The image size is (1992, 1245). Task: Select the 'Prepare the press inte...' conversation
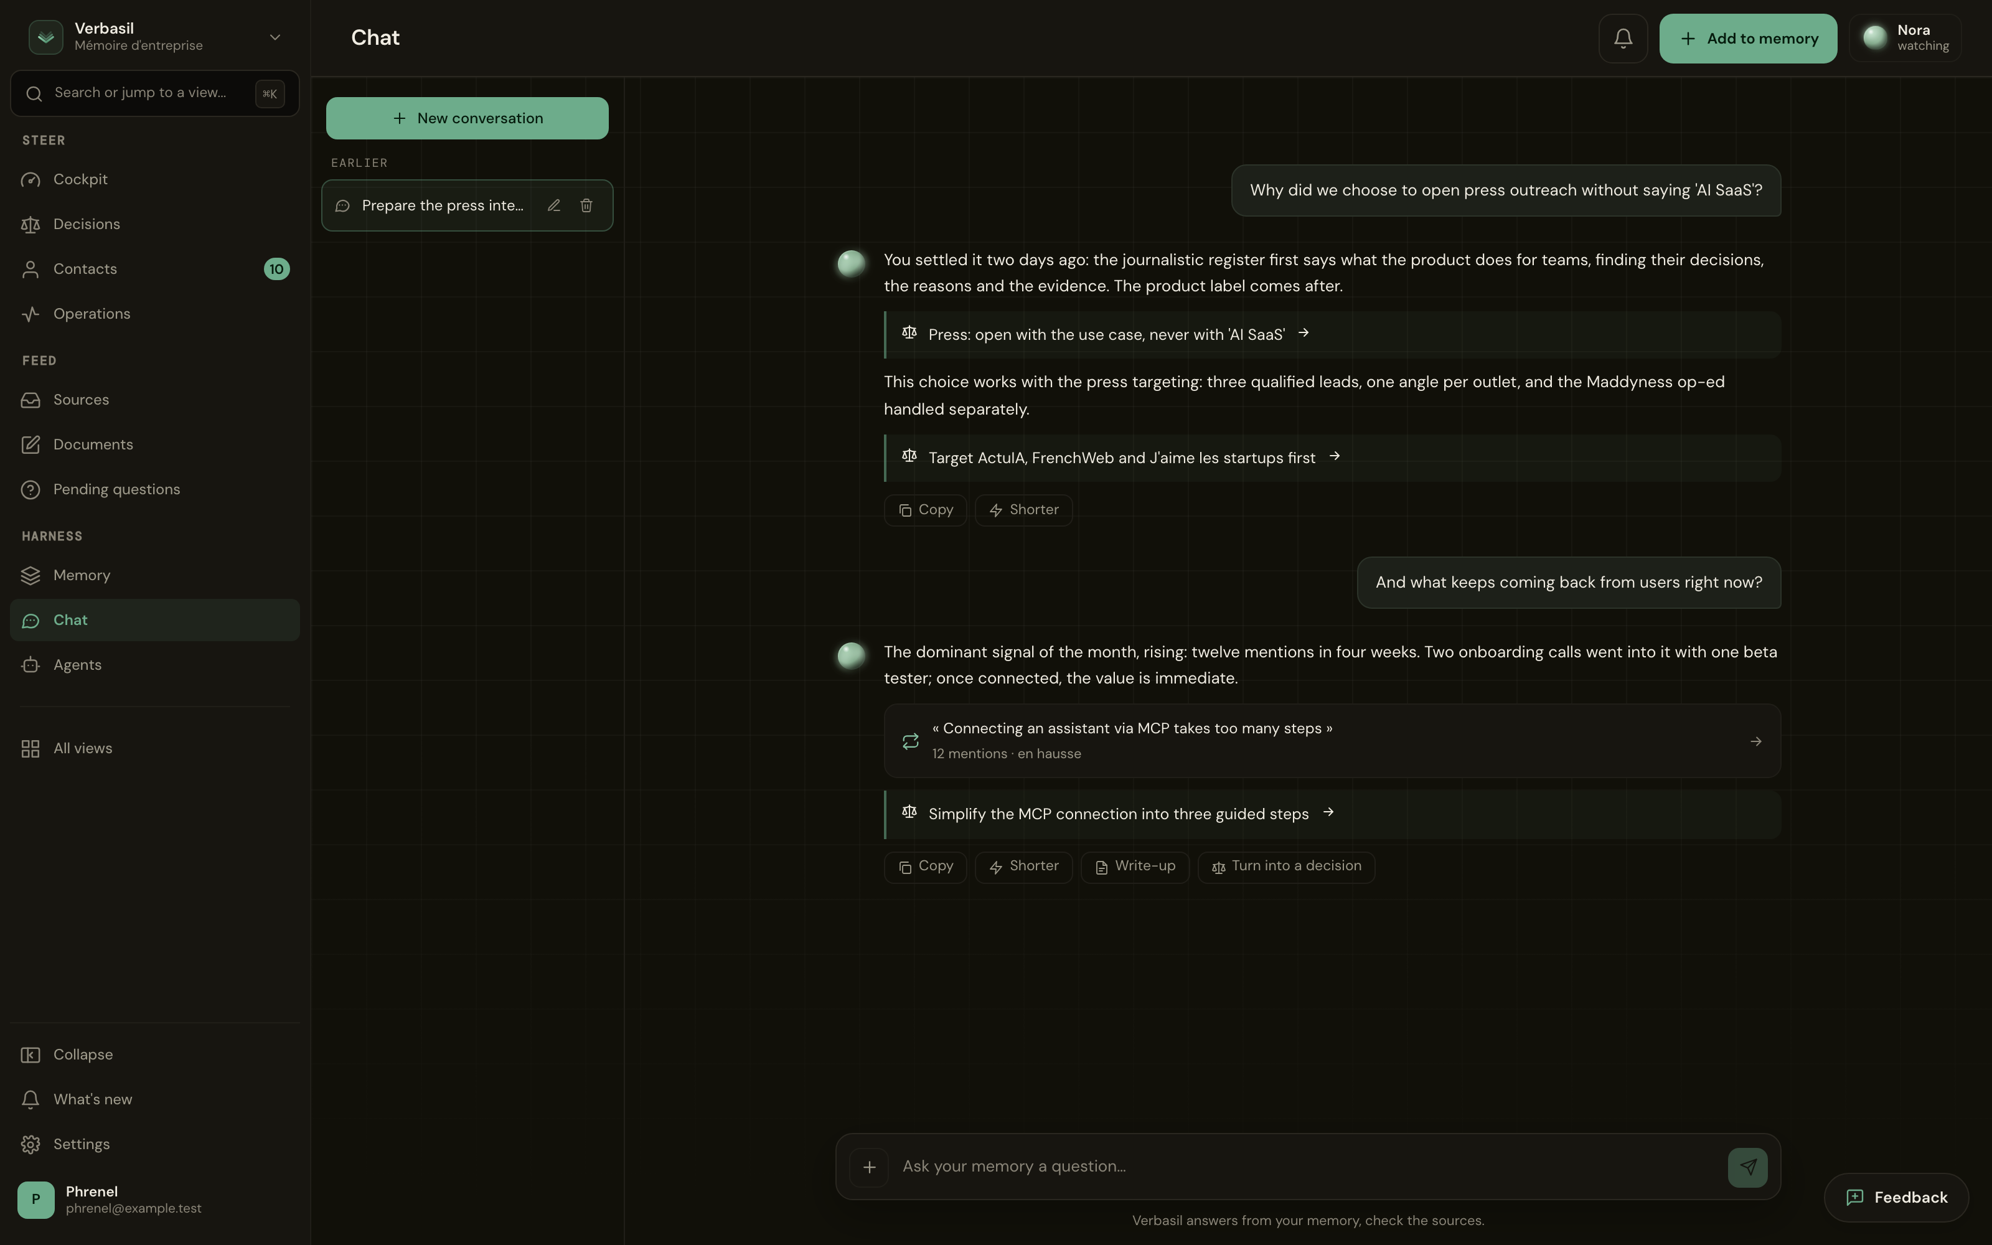pos(442,206)
